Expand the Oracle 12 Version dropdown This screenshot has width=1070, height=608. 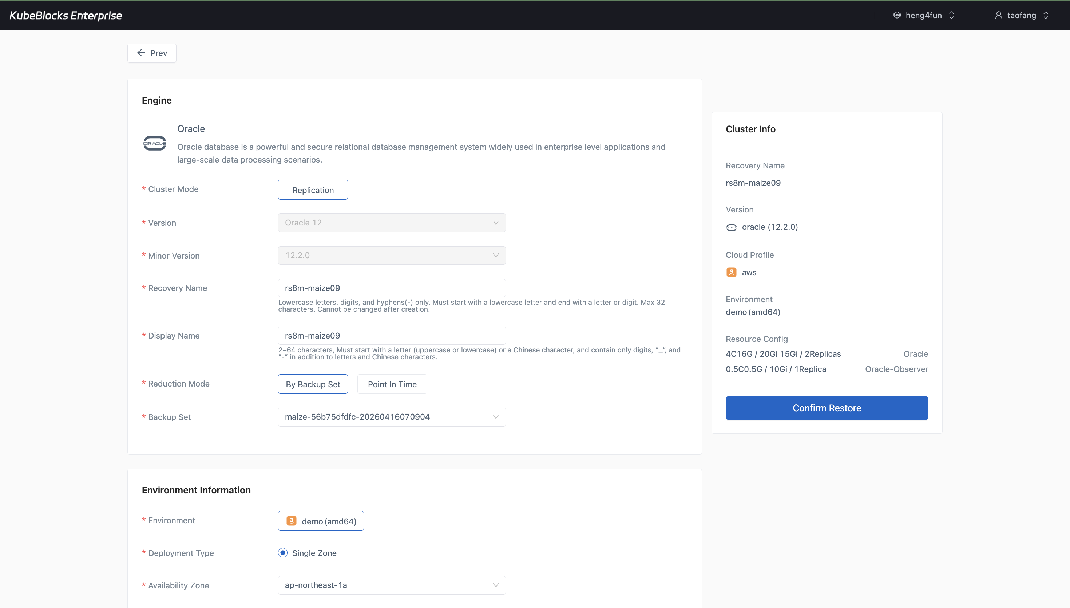(x=392, y=223)
